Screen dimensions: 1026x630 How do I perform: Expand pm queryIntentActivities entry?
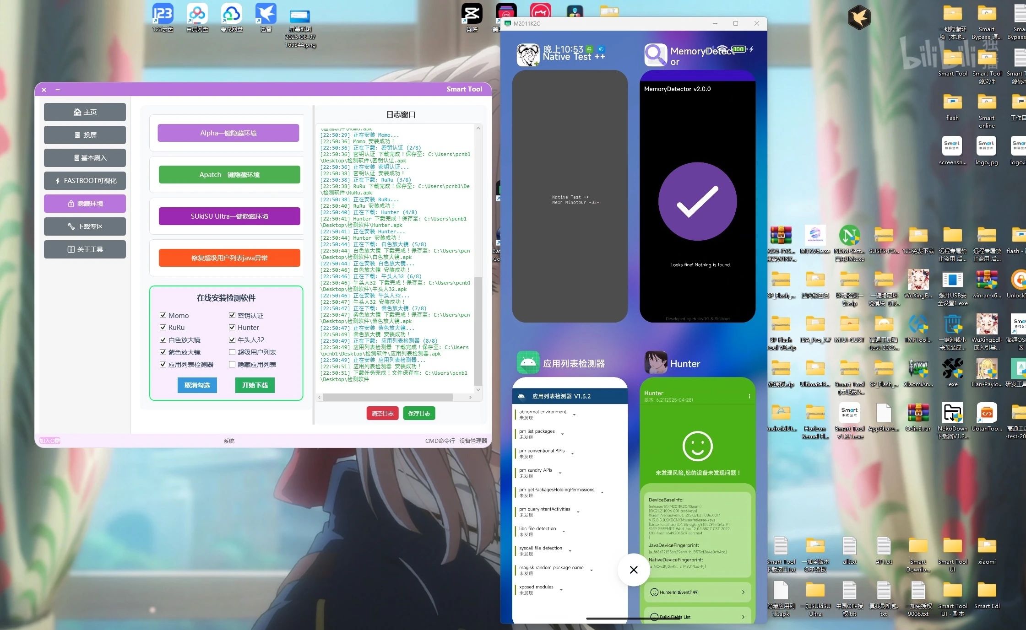578,512
